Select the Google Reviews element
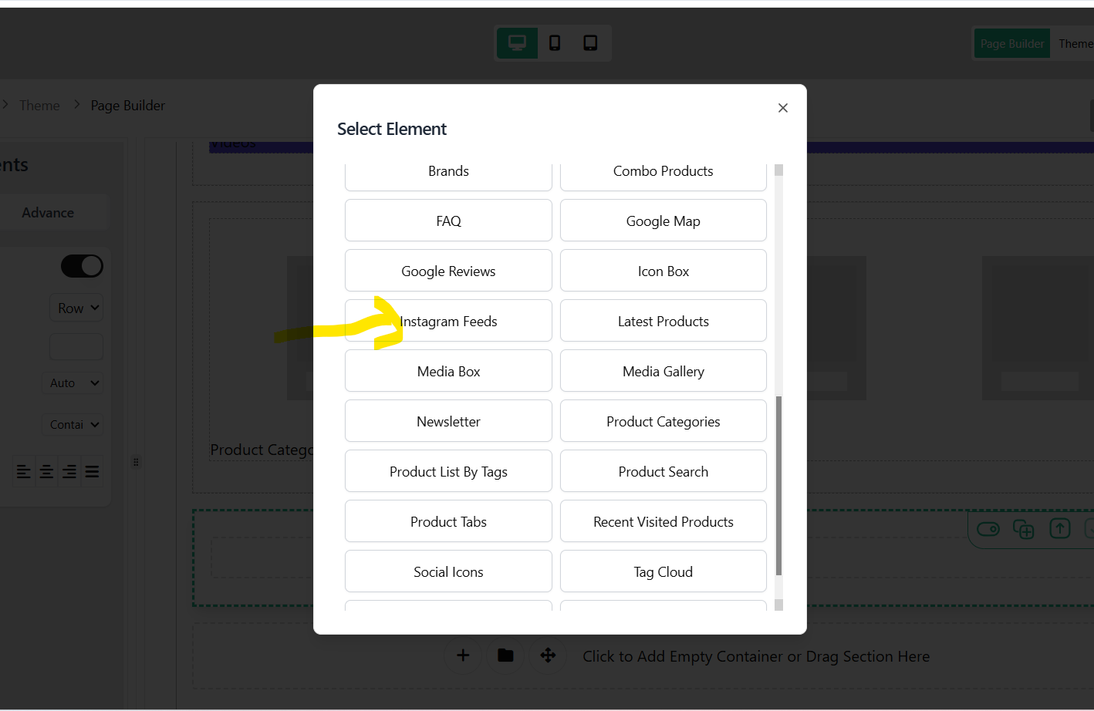Screen dimensions: 1094x711 coord(448,271)
